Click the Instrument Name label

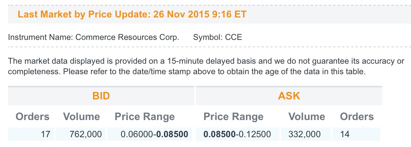[x=40, y=37]
